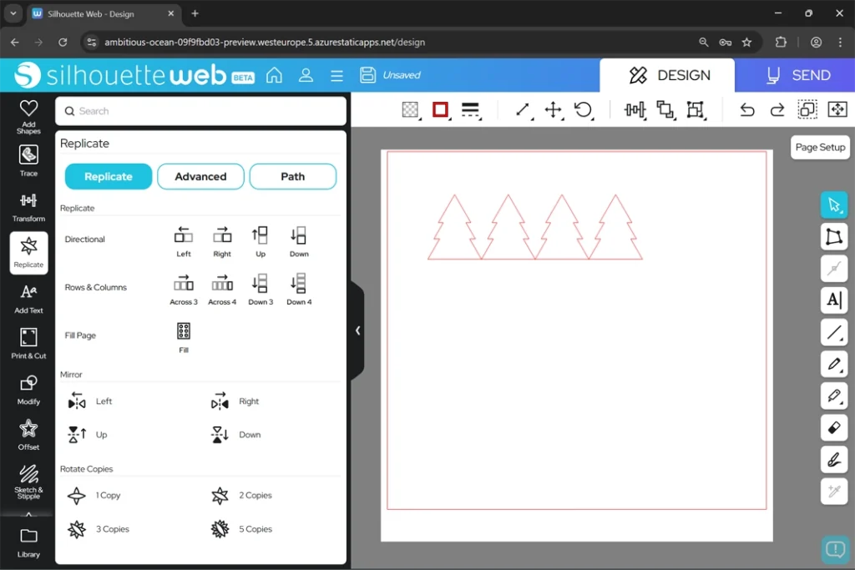855x570 pixels.
Task: Select the Trace tool in sidebar
Action: point(28,159)
